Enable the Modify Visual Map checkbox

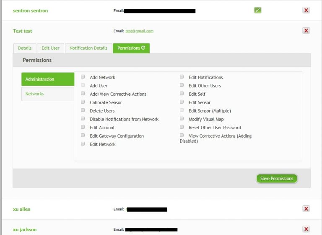coord(182,119)
